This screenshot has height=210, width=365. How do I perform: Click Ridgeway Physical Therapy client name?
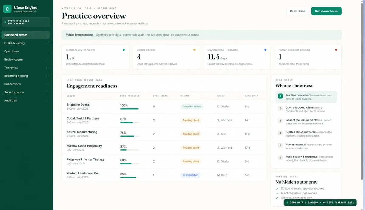click(x=85, y=159)
